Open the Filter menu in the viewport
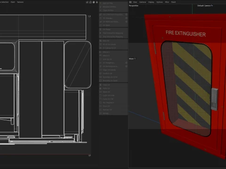 167,2
